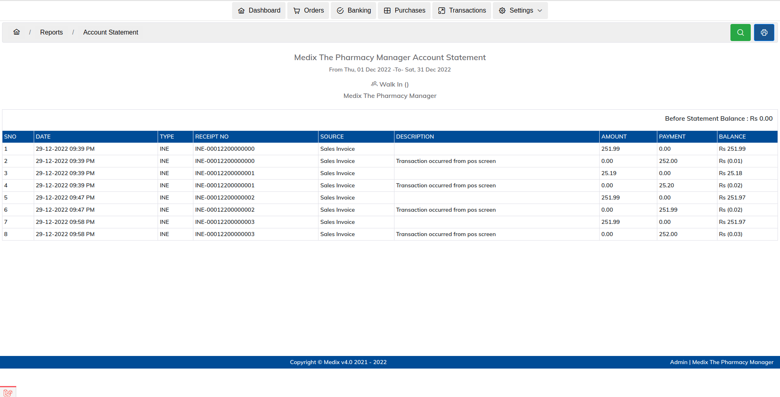
Task: Click balance Rs (0.03)
Action: pyautogui.click(x=730, y=234)
